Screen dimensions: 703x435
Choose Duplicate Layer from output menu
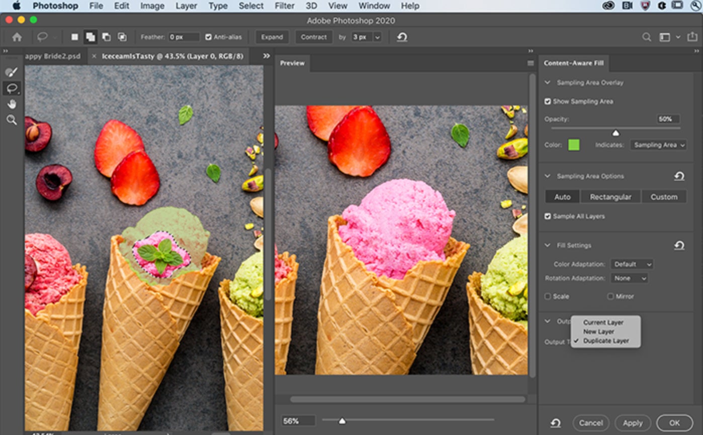pyautogui.click(x=605, y=341)
